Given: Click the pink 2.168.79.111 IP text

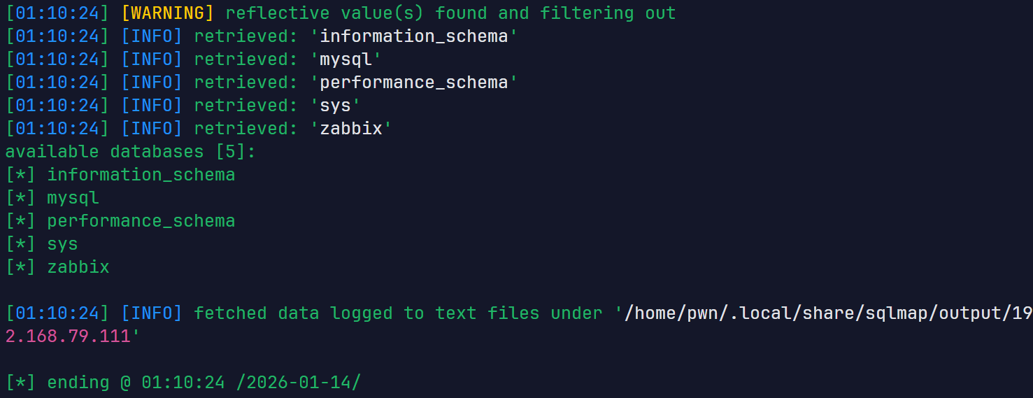Looking at the screenshot, I should point(68,336).
